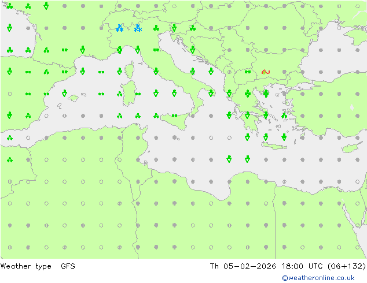Select the western blue snow symbol in Alps

coord(120,28)
